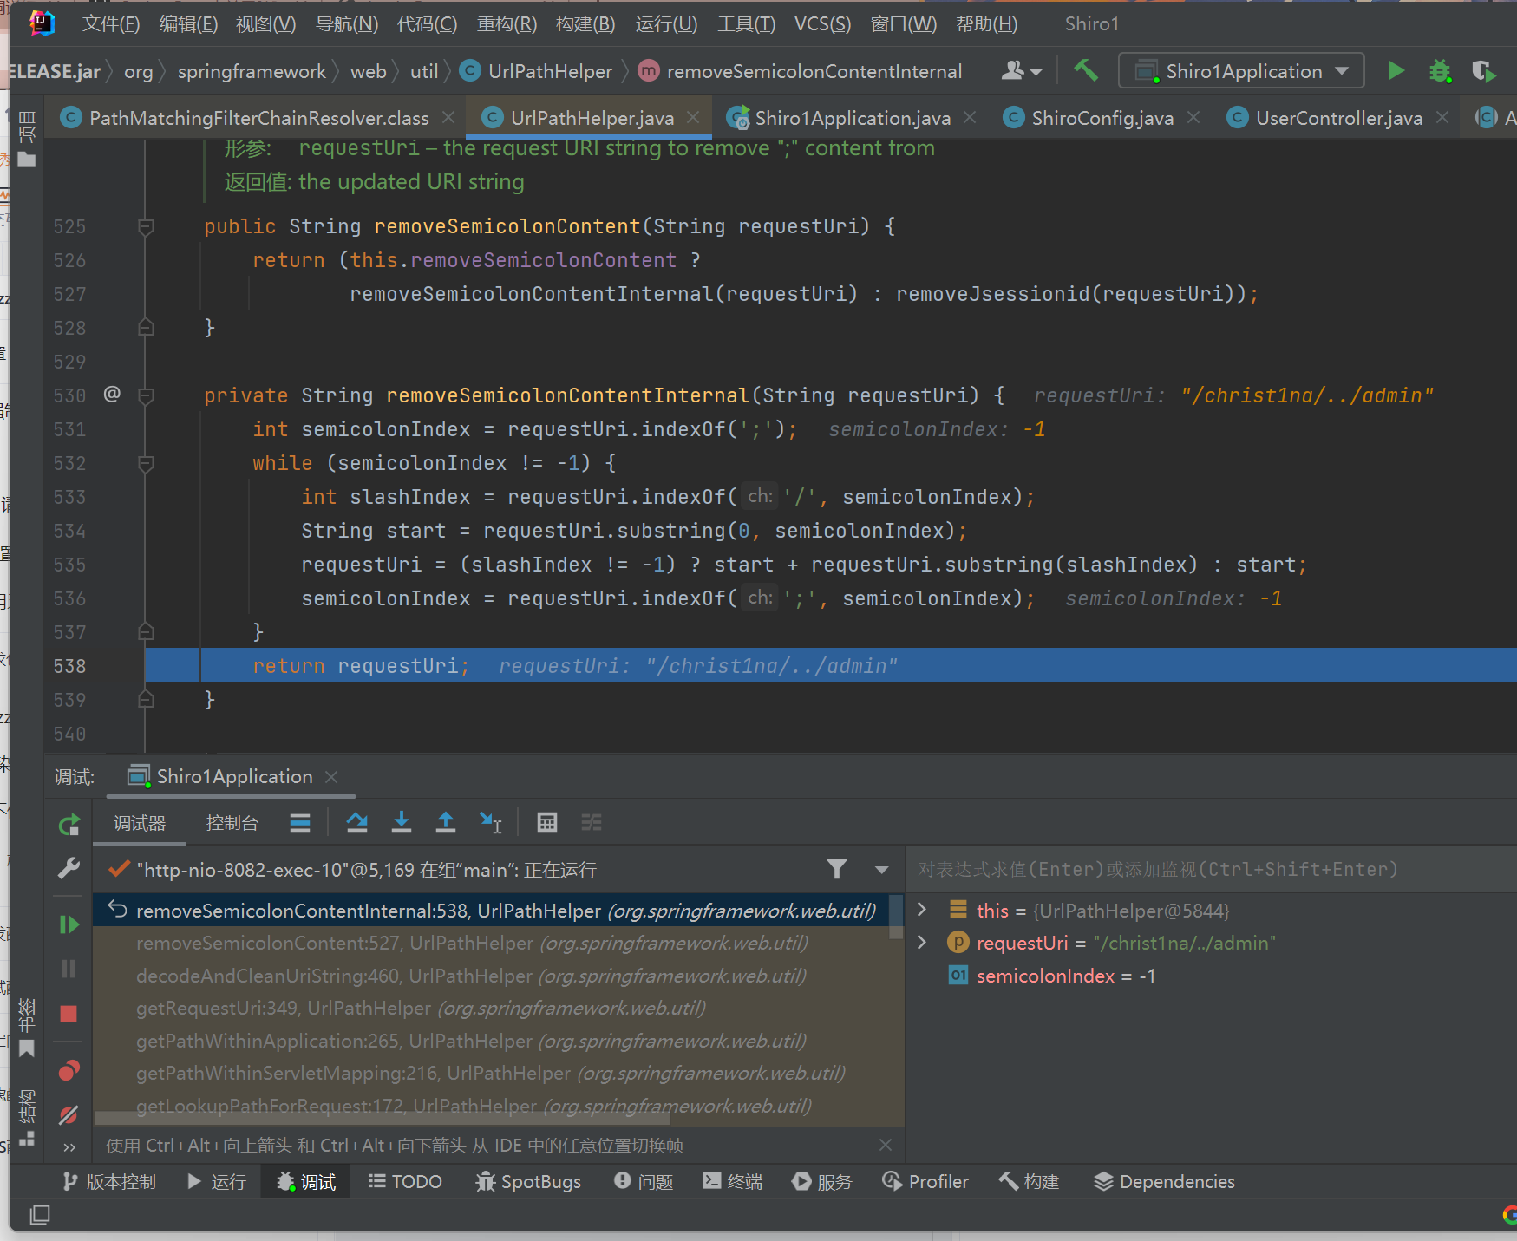Click Step Out debugger arrow
1517x1241 pixels.
pyautogui.click(x=445, y=822)
